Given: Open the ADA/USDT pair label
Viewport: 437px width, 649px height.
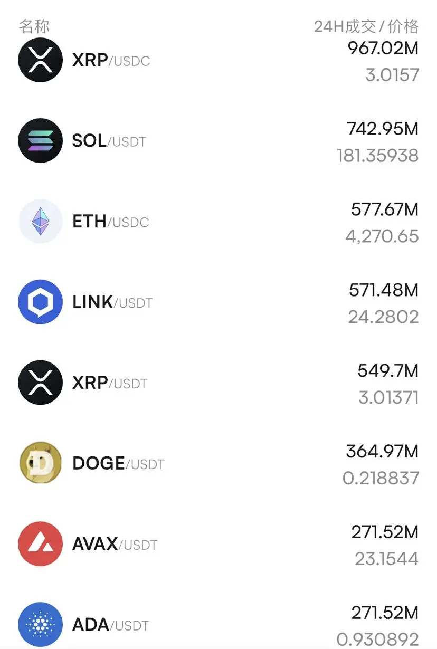Looking at the screenshot, I should click(109, 625).
